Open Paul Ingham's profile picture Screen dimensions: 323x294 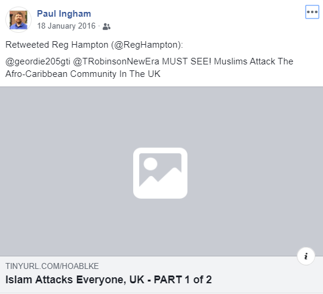tap(19, 20)
